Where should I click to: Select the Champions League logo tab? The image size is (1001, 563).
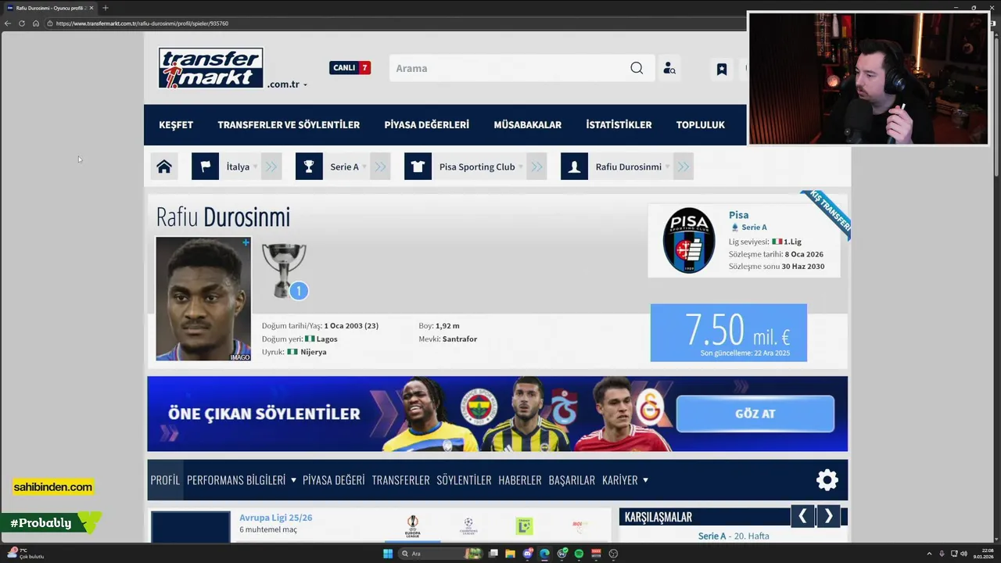(468, 526)
